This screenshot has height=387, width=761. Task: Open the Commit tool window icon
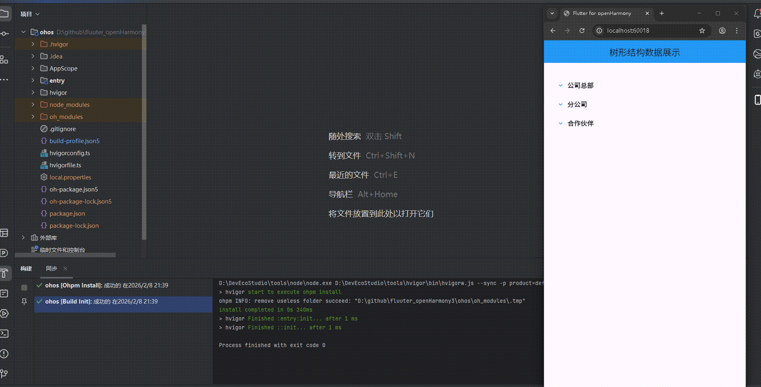[x=4, y=33]
